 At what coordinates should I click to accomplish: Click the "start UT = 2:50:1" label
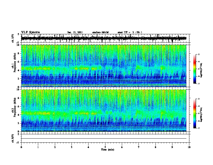[130, 32]
